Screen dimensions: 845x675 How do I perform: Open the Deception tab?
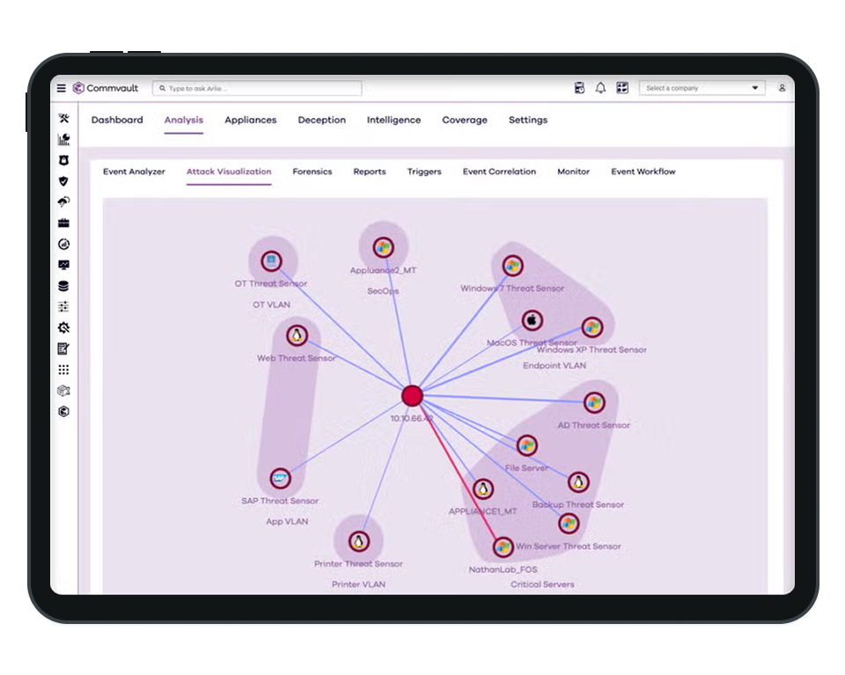[321, 120]
